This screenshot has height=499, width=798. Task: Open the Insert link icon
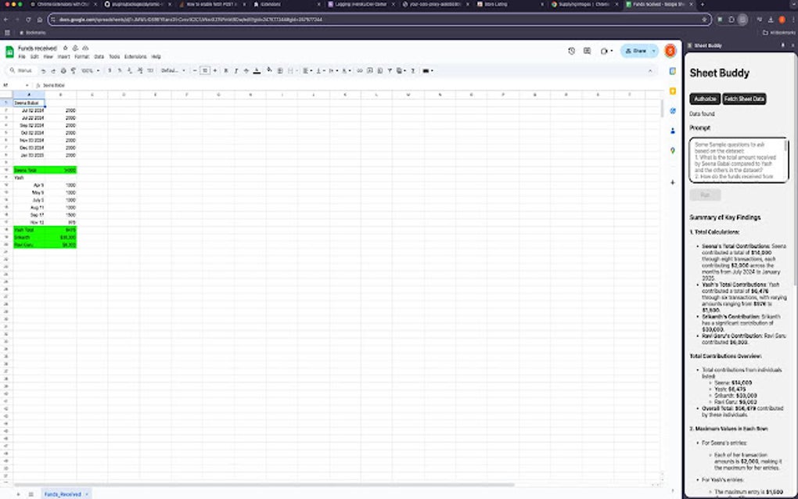[359, 70]
